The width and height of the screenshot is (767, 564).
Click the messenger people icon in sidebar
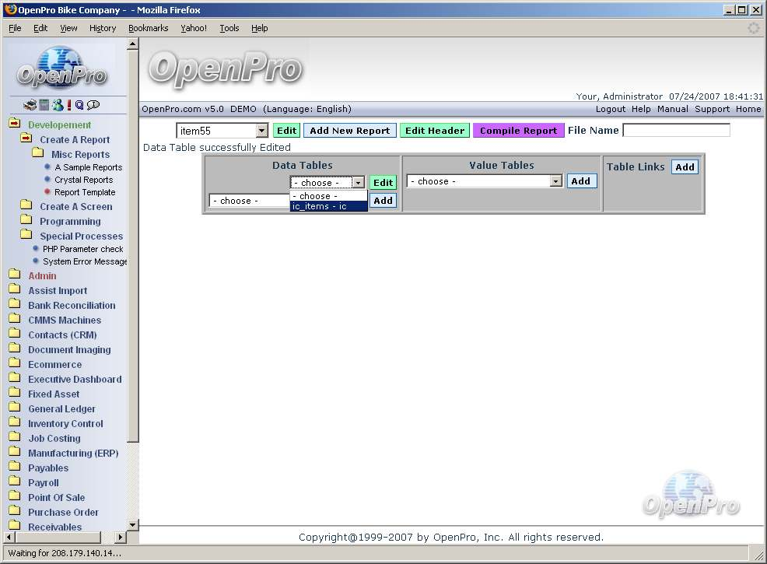(x=57, y=105)
